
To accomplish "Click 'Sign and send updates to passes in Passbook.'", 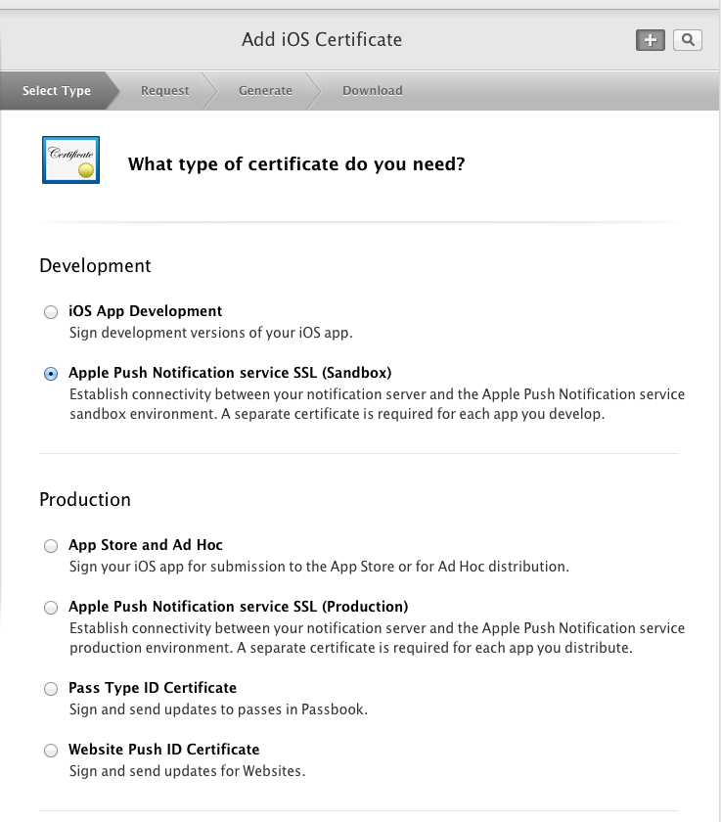I will (x=218, y=709).
